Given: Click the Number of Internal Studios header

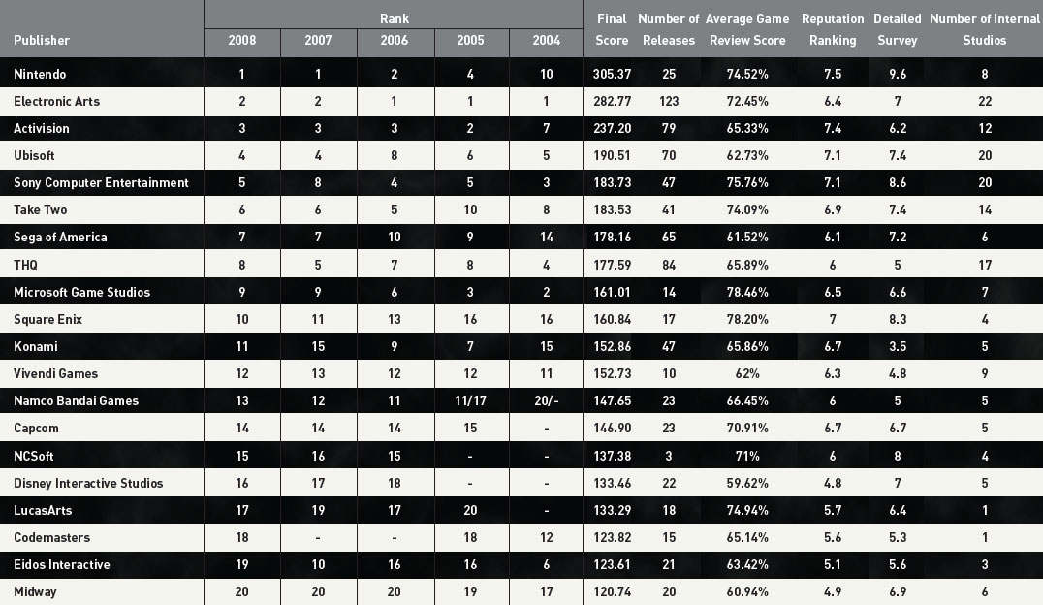Looking at the screenshot, I should pyautogui.click(x=985, y=30).
